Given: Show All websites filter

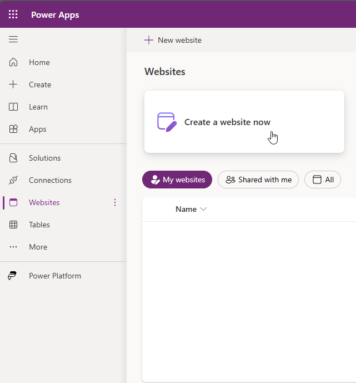Looking at the screenshot, I should click(x=323, y=180).
